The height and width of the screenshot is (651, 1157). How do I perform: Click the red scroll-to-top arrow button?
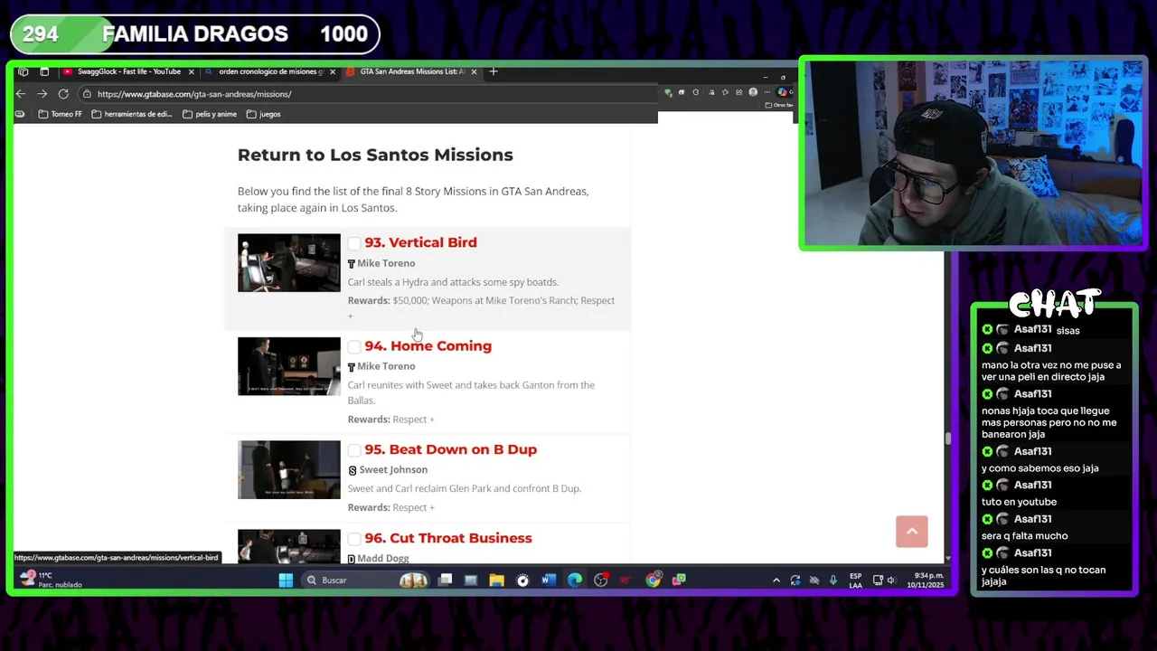pyautogui.click(x=911, y=532)
